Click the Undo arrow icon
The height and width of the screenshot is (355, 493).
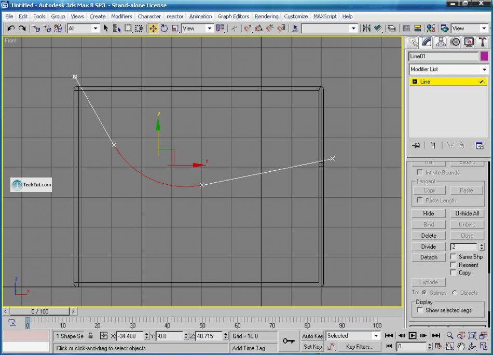pyautogui.click(x=11, y=29)
